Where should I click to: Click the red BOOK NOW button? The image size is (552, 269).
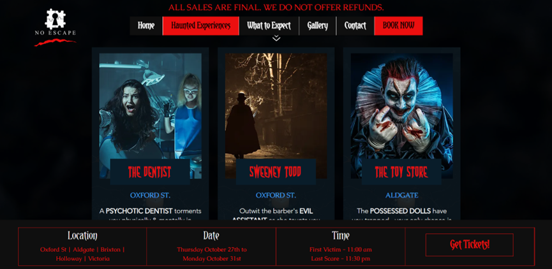(398, 25)
